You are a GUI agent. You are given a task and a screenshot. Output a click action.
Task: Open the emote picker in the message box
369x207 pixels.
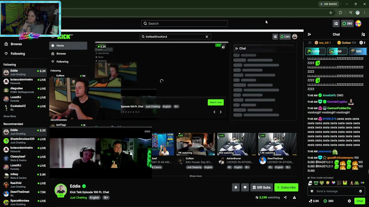pos(360,191)
